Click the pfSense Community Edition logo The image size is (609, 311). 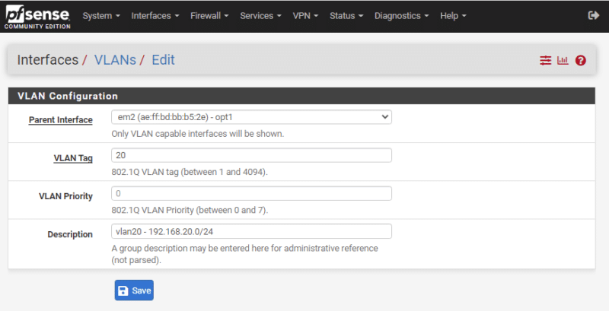tap(36, 16)
